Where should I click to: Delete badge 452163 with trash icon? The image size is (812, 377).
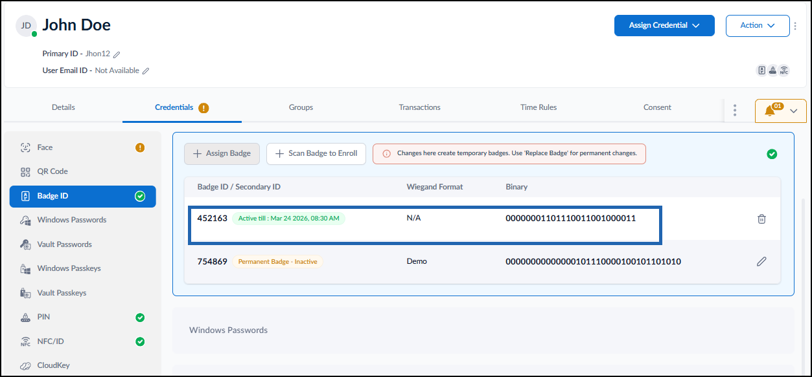(762, 219)
